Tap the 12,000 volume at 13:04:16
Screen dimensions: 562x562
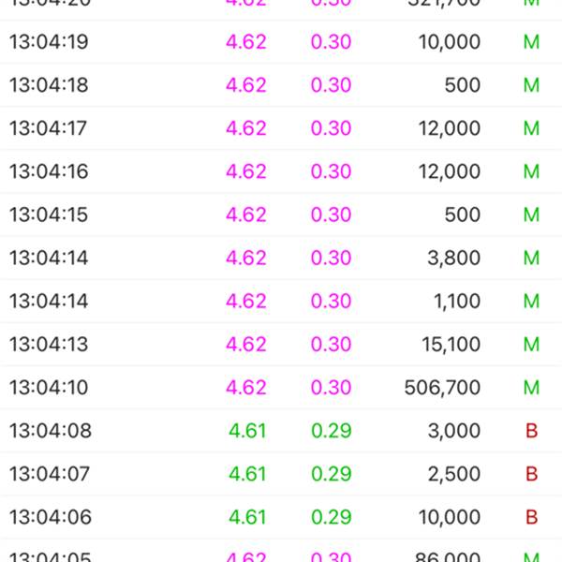(450, 171)
